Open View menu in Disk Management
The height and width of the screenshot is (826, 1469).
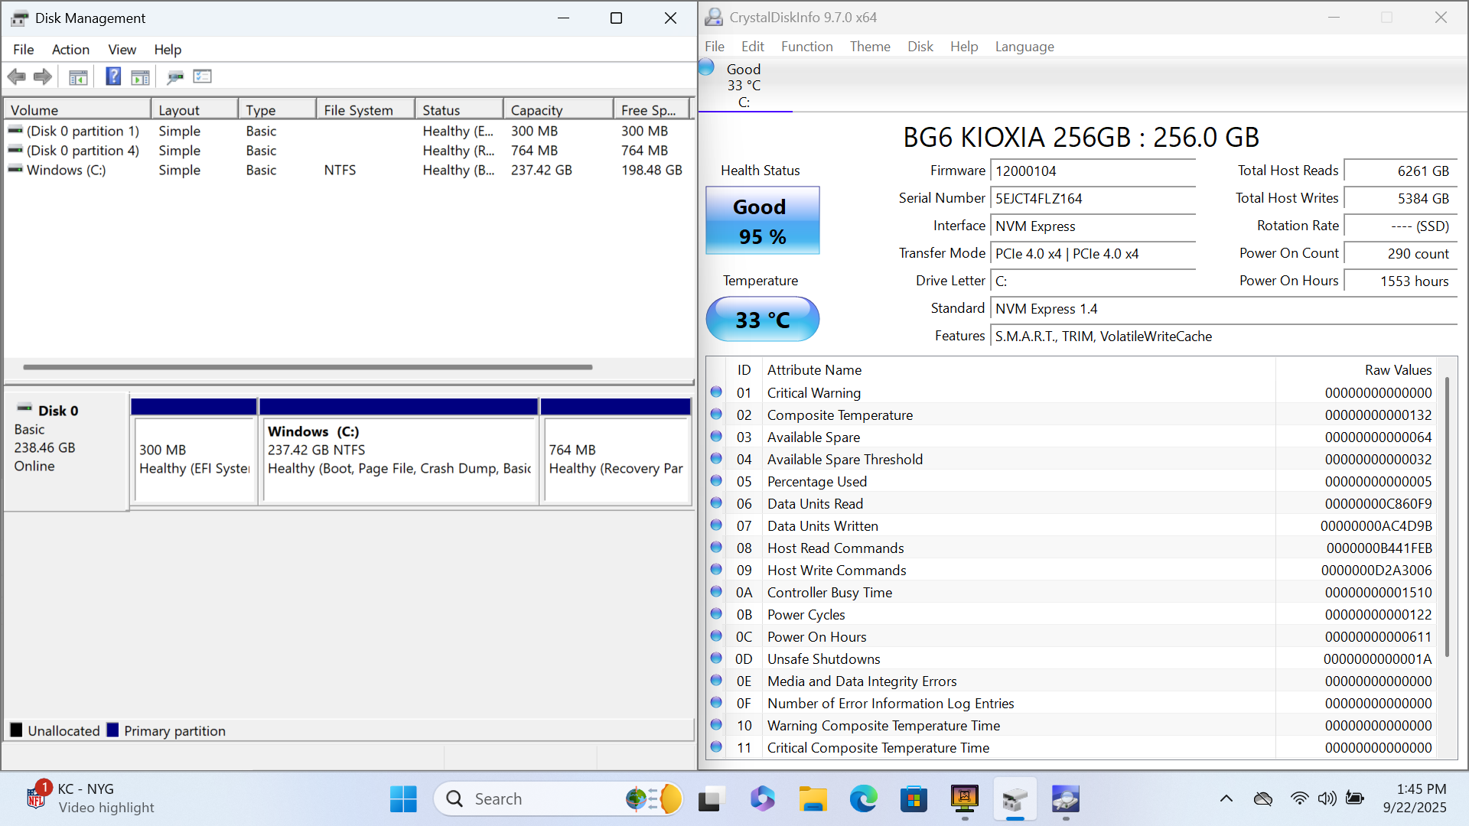122,50
